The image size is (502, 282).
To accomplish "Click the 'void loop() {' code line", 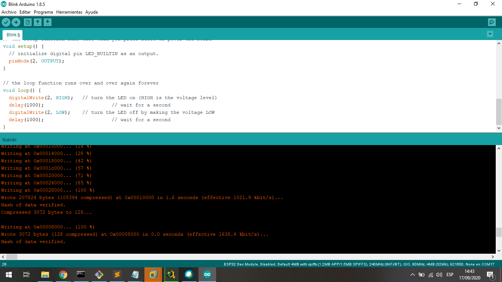I will tap(22, 90).
